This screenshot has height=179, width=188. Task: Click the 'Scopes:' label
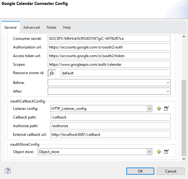click(x=19, y=65)
